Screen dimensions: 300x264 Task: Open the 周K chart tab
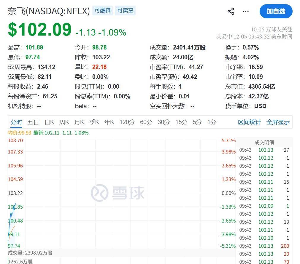click(x=64, y=122)
